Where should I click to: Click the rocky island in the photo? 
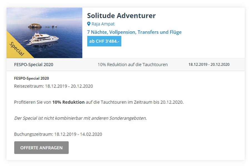[x=34, y=26]
